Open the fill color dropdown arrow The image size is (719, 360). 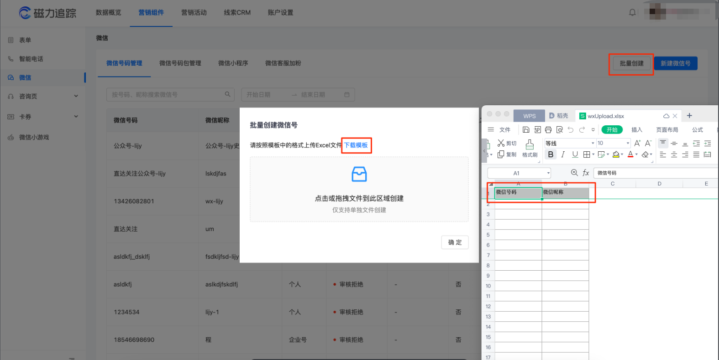pyautogui.click(x=622, y=154)
